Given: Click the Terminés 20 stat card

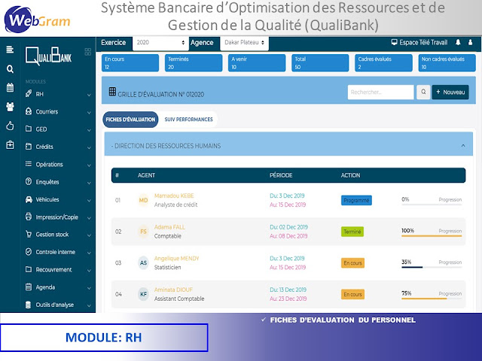Looking at the screenshot, I should point(194,62).
